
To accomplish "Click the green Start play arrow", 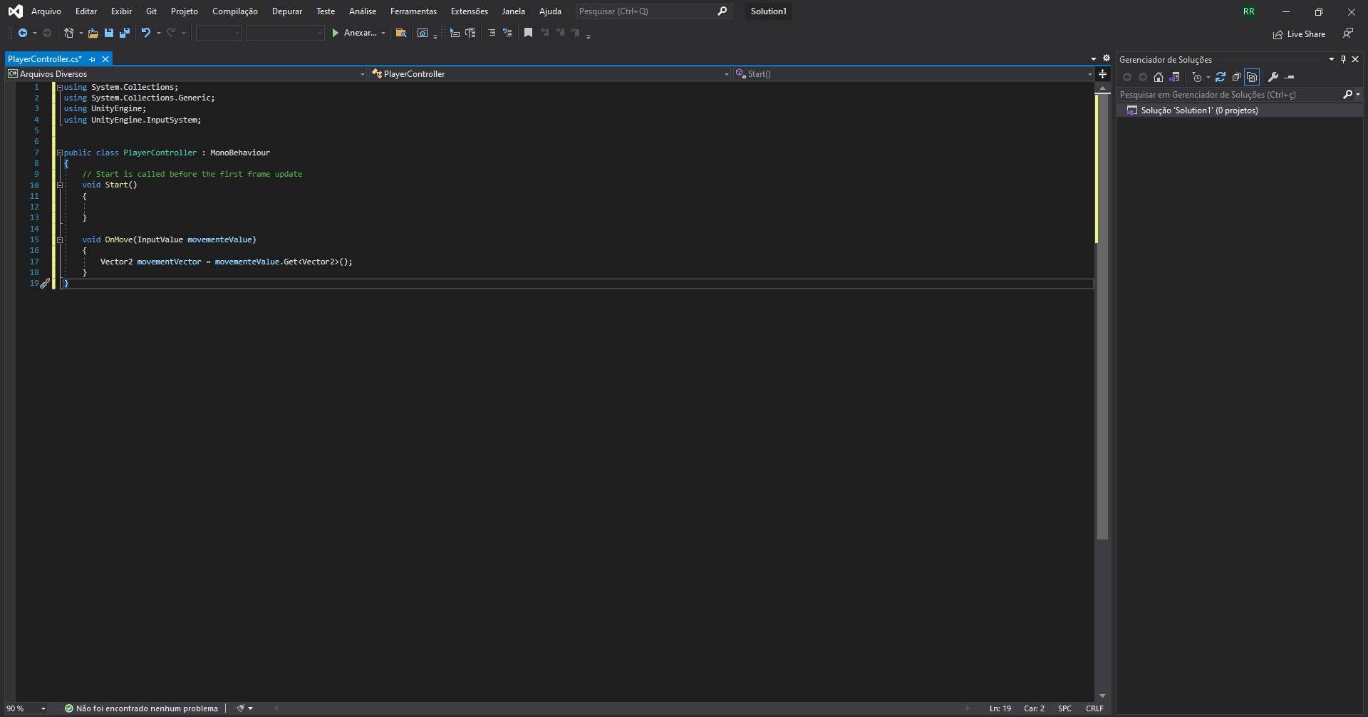I will pyautogui.click(x=336, y=33).
